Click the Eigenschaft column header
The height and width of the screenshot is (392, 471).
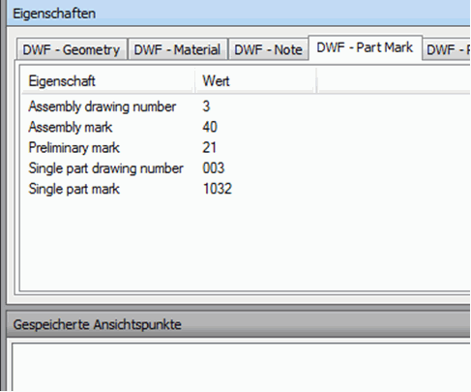pos(108,81)
